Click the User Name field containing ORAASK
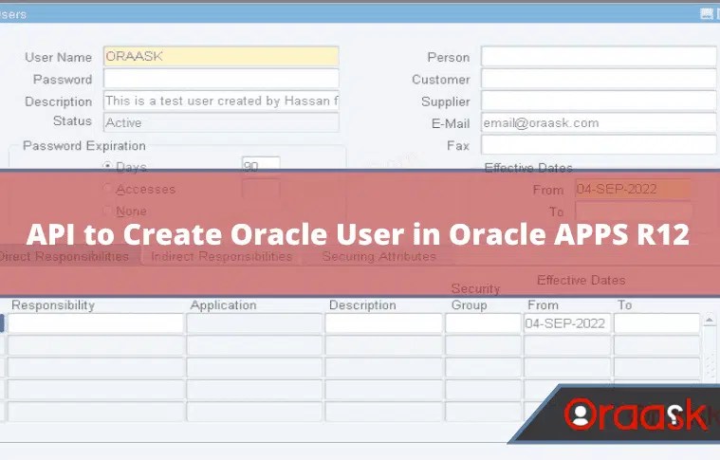Screen dimensions: 720x460 [221, 57]
